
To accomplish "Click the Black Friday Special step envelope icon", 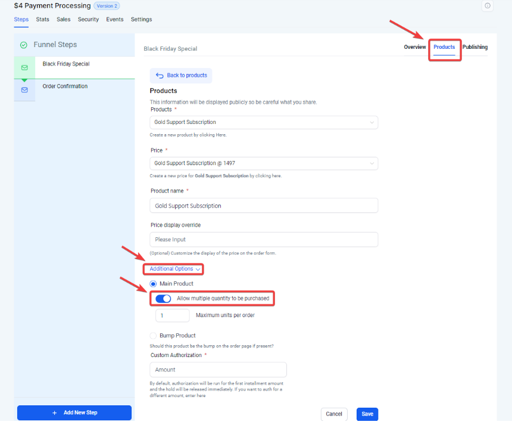I will coord(24,68).
